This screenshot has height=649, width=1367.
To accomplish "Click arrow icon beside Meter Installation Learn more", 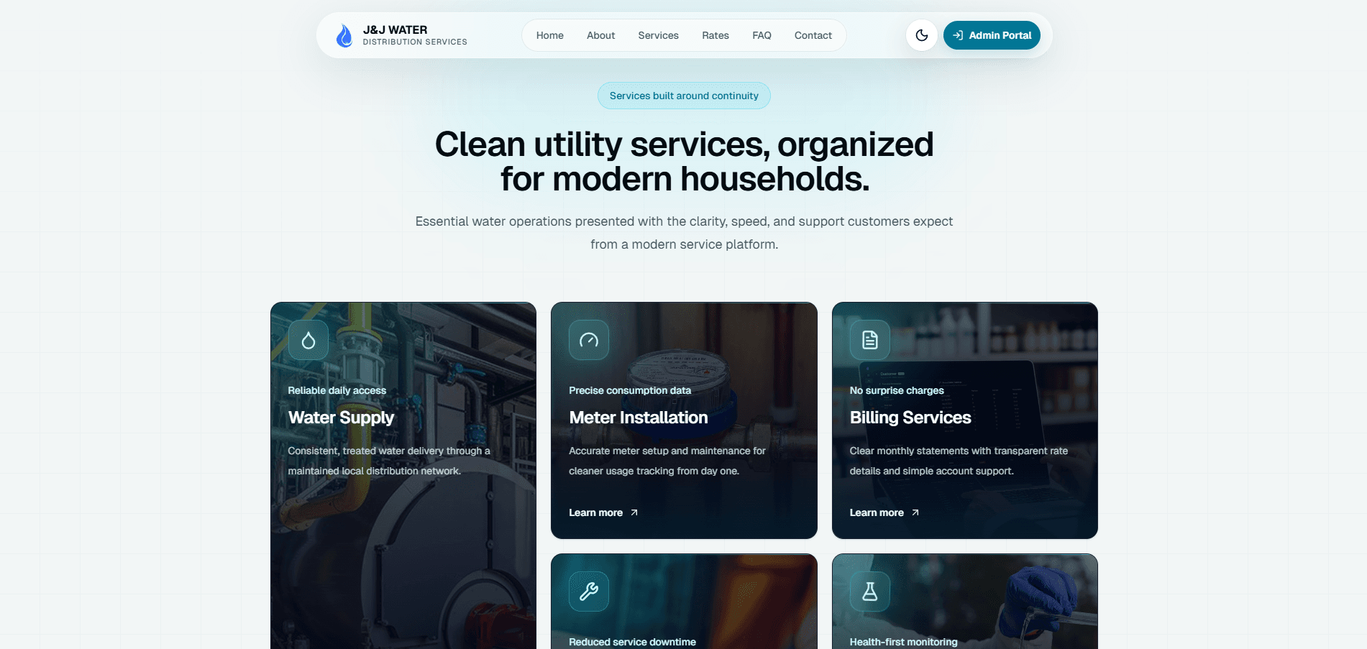I will (634, 512).
